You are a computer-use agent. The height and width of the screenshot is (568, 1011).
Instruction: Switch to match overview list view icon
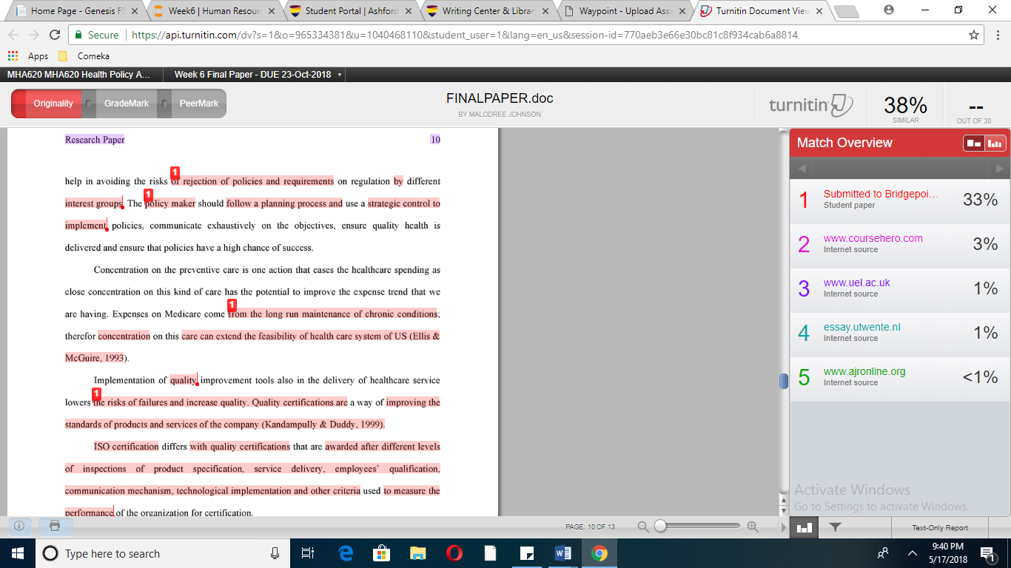tap(974, 143)
